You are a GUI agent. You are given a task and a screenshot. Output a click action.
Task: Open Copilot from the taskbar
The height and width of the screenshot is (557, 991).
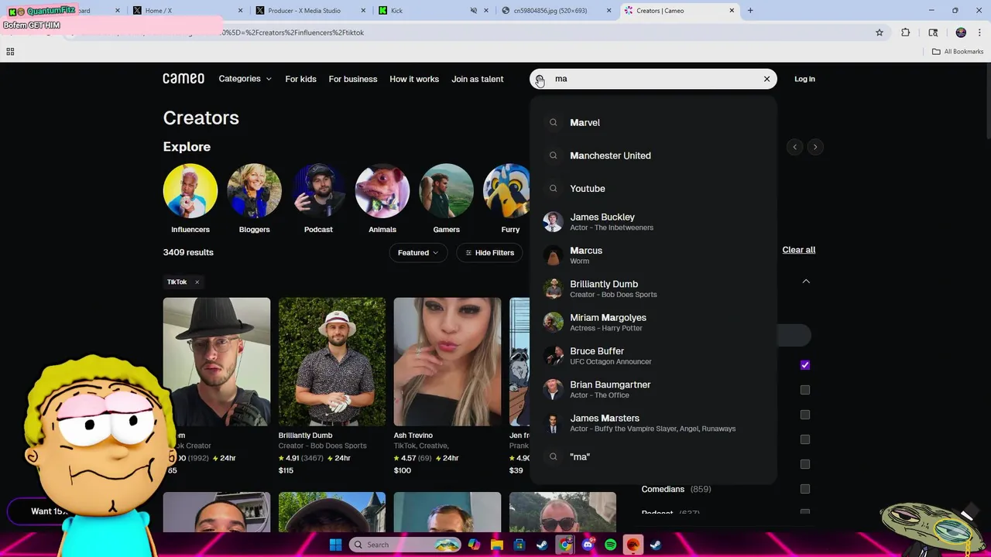(x=474, y=545)
